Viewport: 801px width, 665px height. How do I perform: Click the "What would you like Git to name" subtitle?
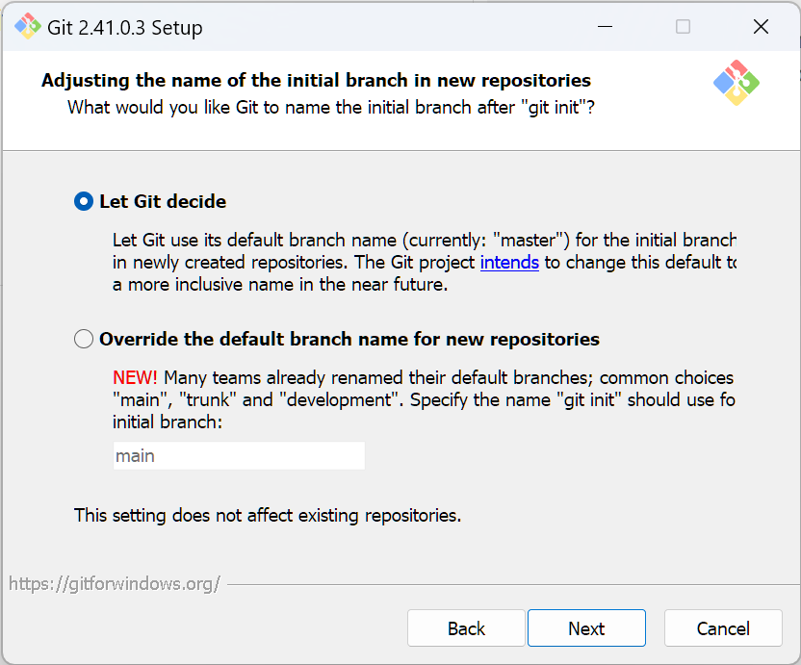pos(330,107)
